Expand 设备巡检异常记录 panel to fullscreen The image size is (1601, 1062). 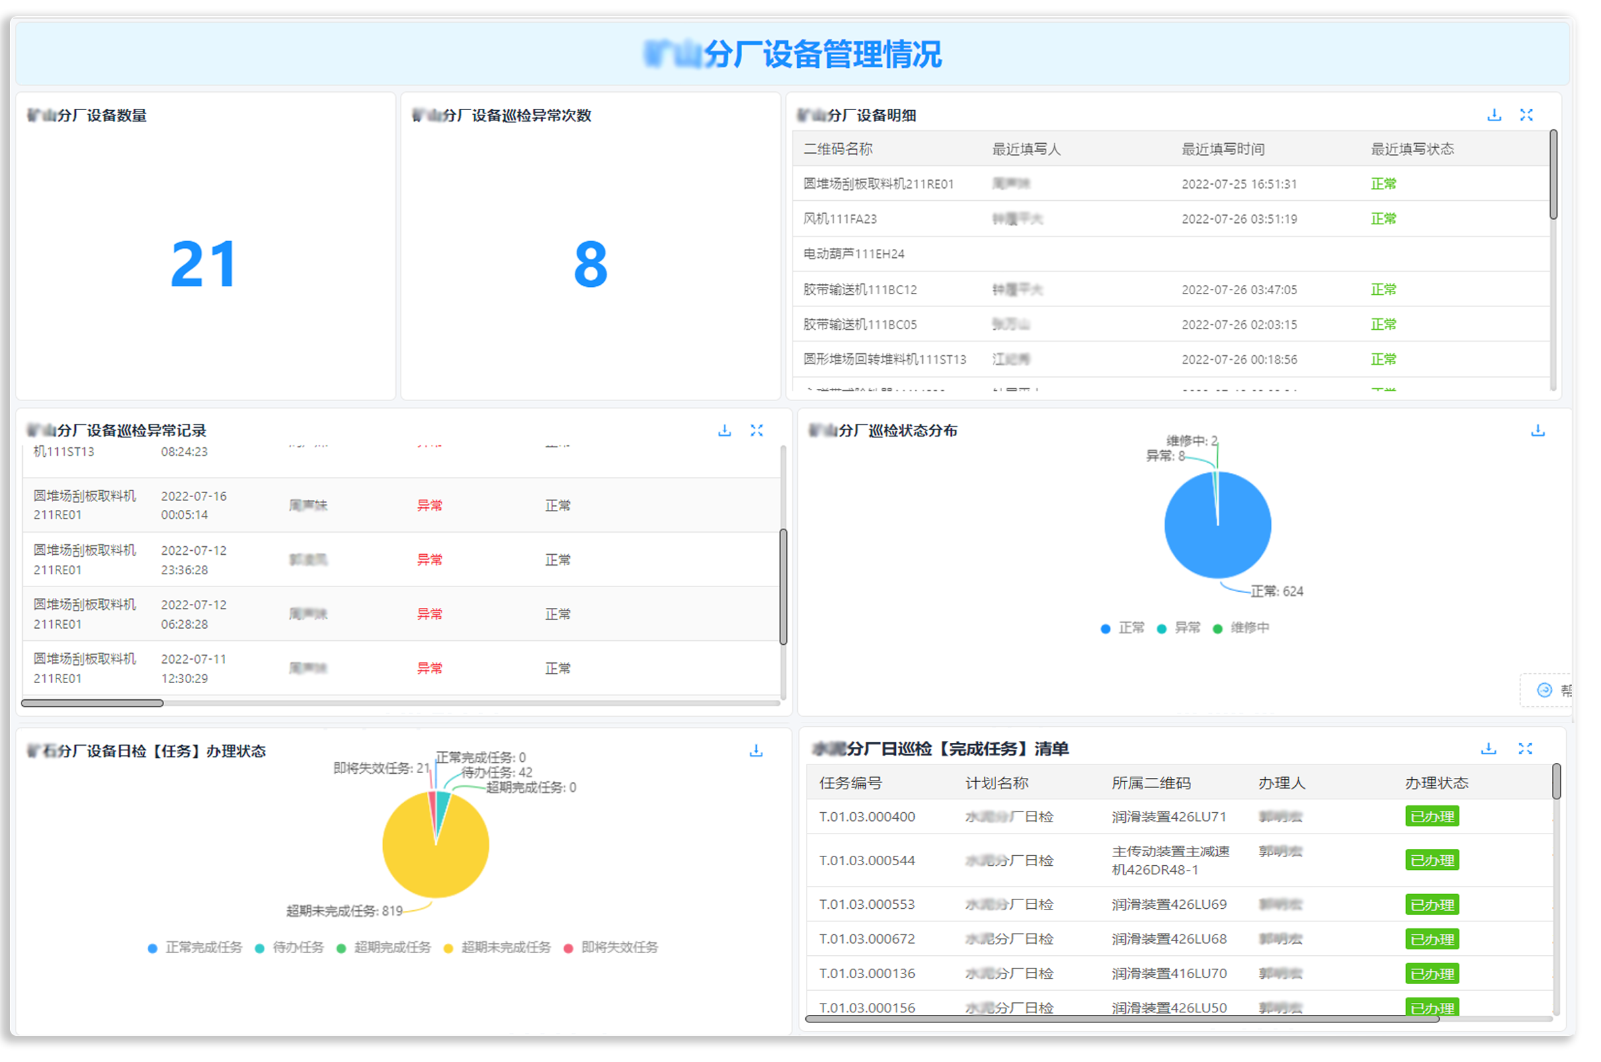coord(757,430)
